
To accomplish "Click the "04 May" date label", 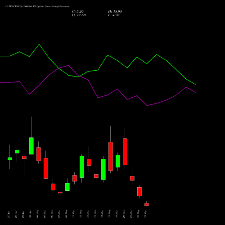I will 37,214.
